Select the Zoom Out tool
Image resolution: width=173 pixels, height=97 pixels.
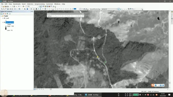(x=4, y=9)
